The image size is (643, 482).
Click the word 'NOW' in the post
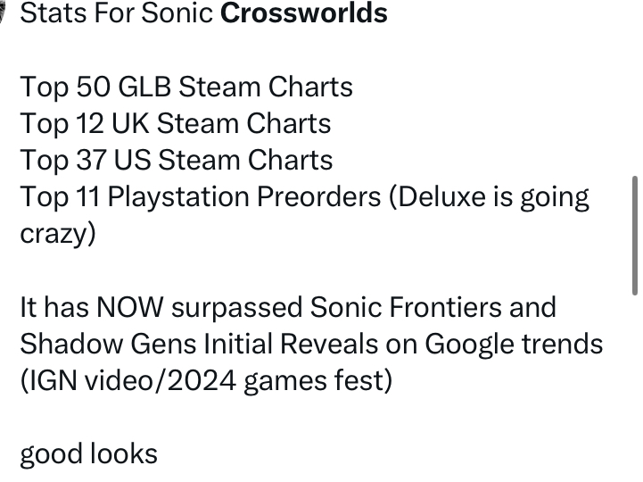click(x=130, y=307)
